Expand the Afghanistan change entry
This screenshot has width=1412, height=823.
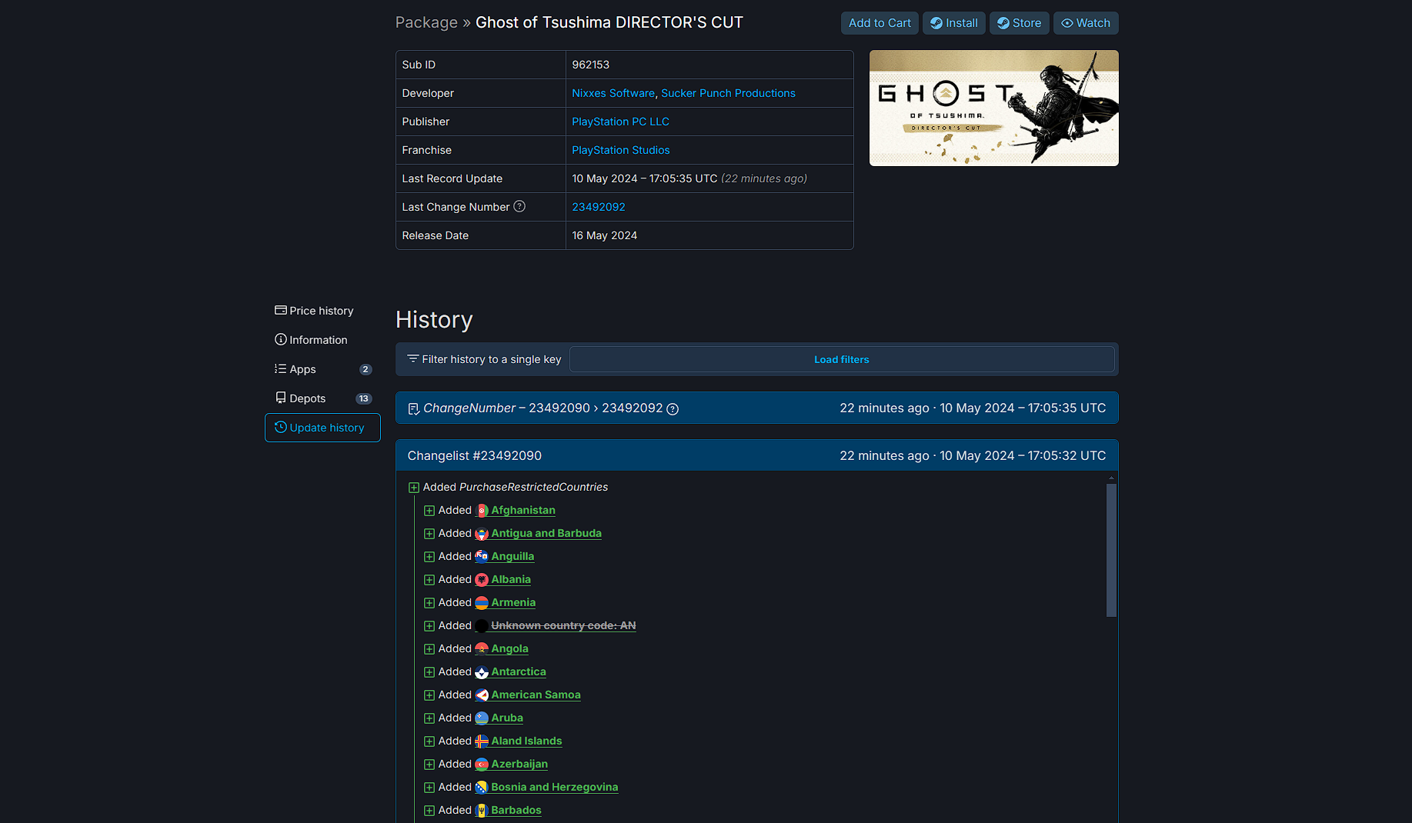429,510
